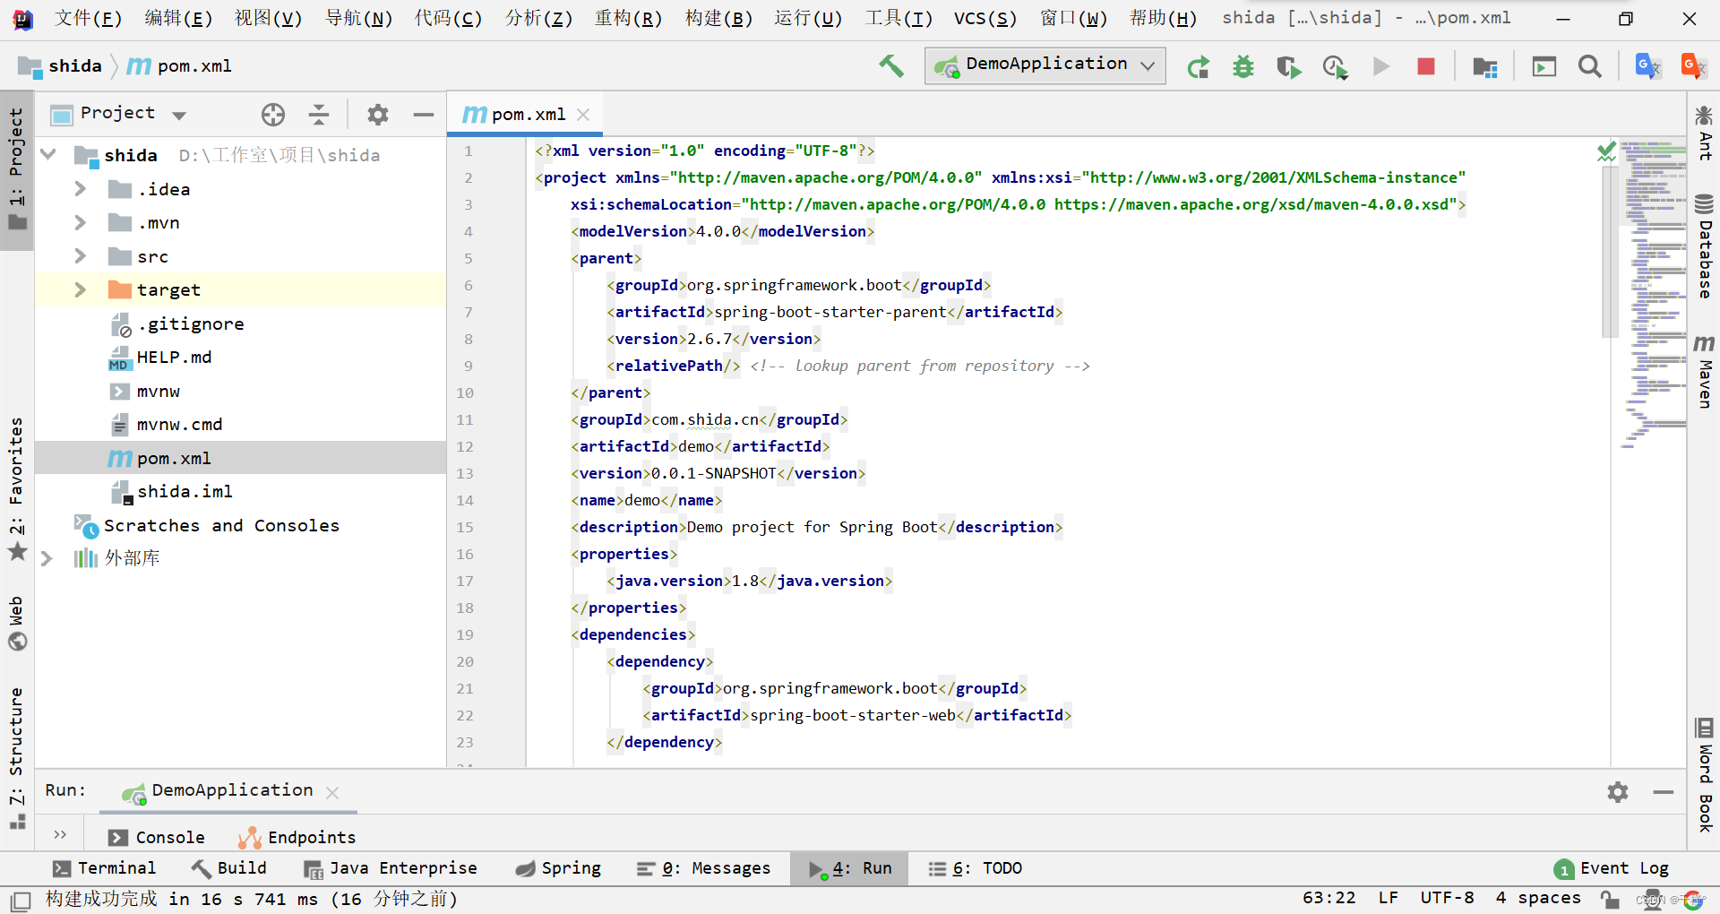Open Project panel settings gear
This screenshot has height=914, width=1720.
click(x=378, y=114)
